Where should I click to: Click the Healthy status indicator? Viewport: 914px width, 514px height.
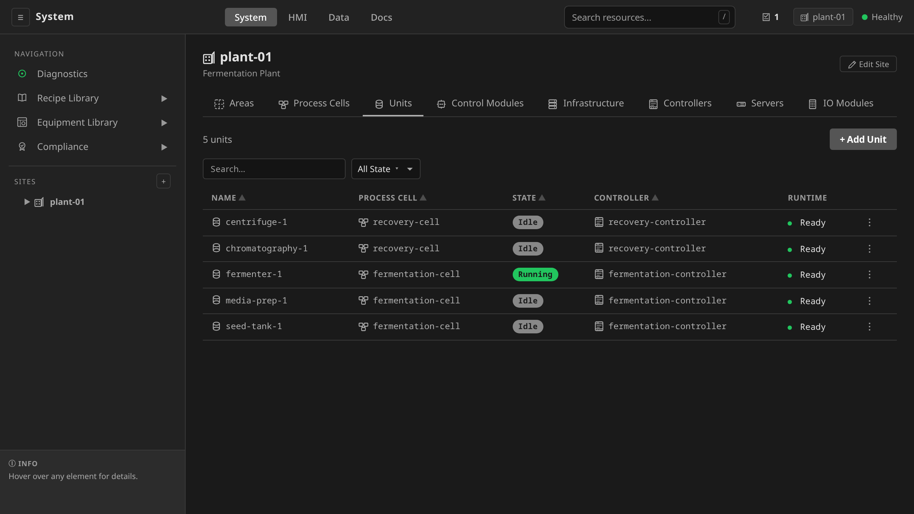pyautogui.click(x=882, y=17)
